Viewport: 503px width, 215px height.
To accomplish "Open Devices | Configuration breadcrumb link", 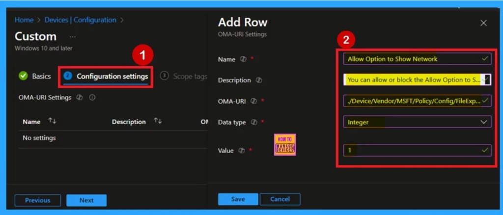I will point(80,20).
